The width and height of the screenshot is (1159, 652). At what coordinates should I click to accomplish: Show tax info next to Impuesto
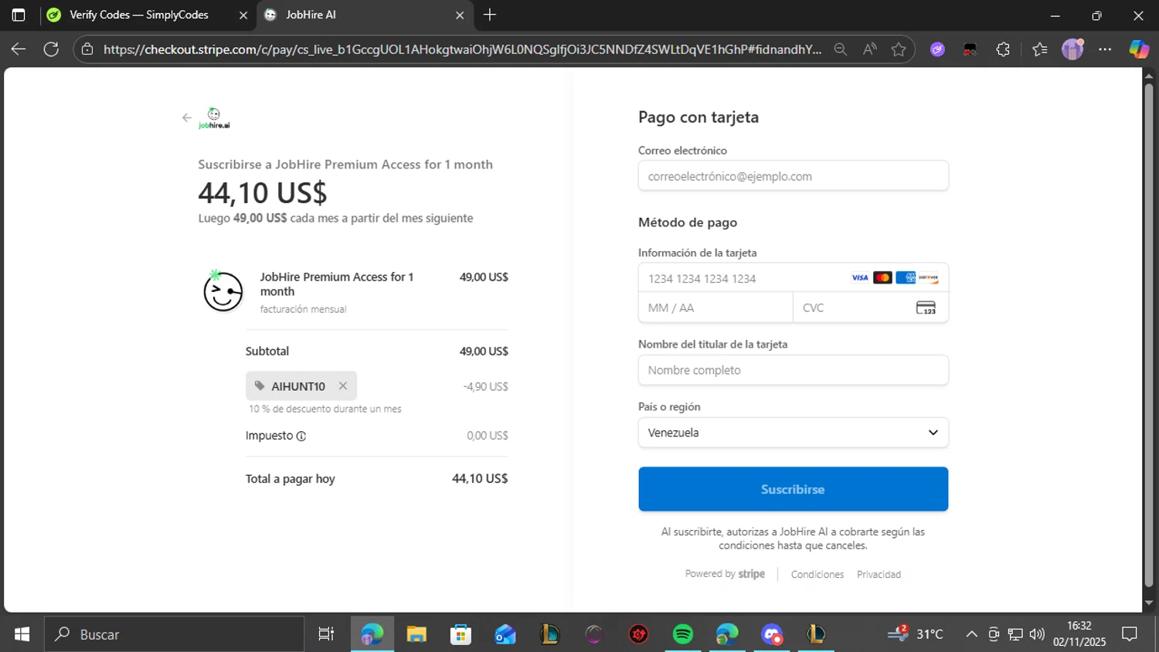click(301, 436)
